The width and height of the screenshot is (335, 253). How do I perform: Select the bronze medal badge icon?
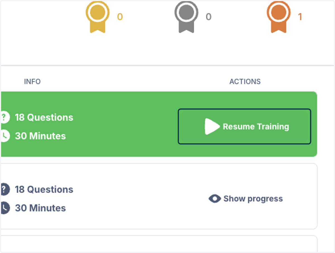pos(279,17)
